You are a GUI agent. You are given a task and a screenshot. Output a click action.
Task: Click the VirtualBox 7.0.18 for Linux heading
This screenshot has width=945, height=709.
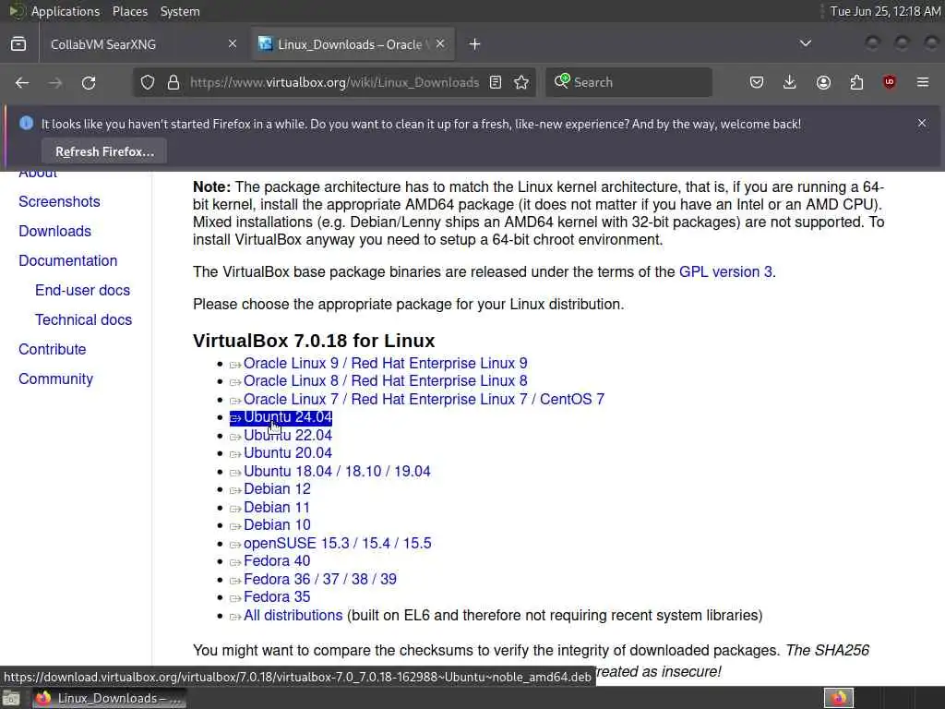click(x=314, y=341)
